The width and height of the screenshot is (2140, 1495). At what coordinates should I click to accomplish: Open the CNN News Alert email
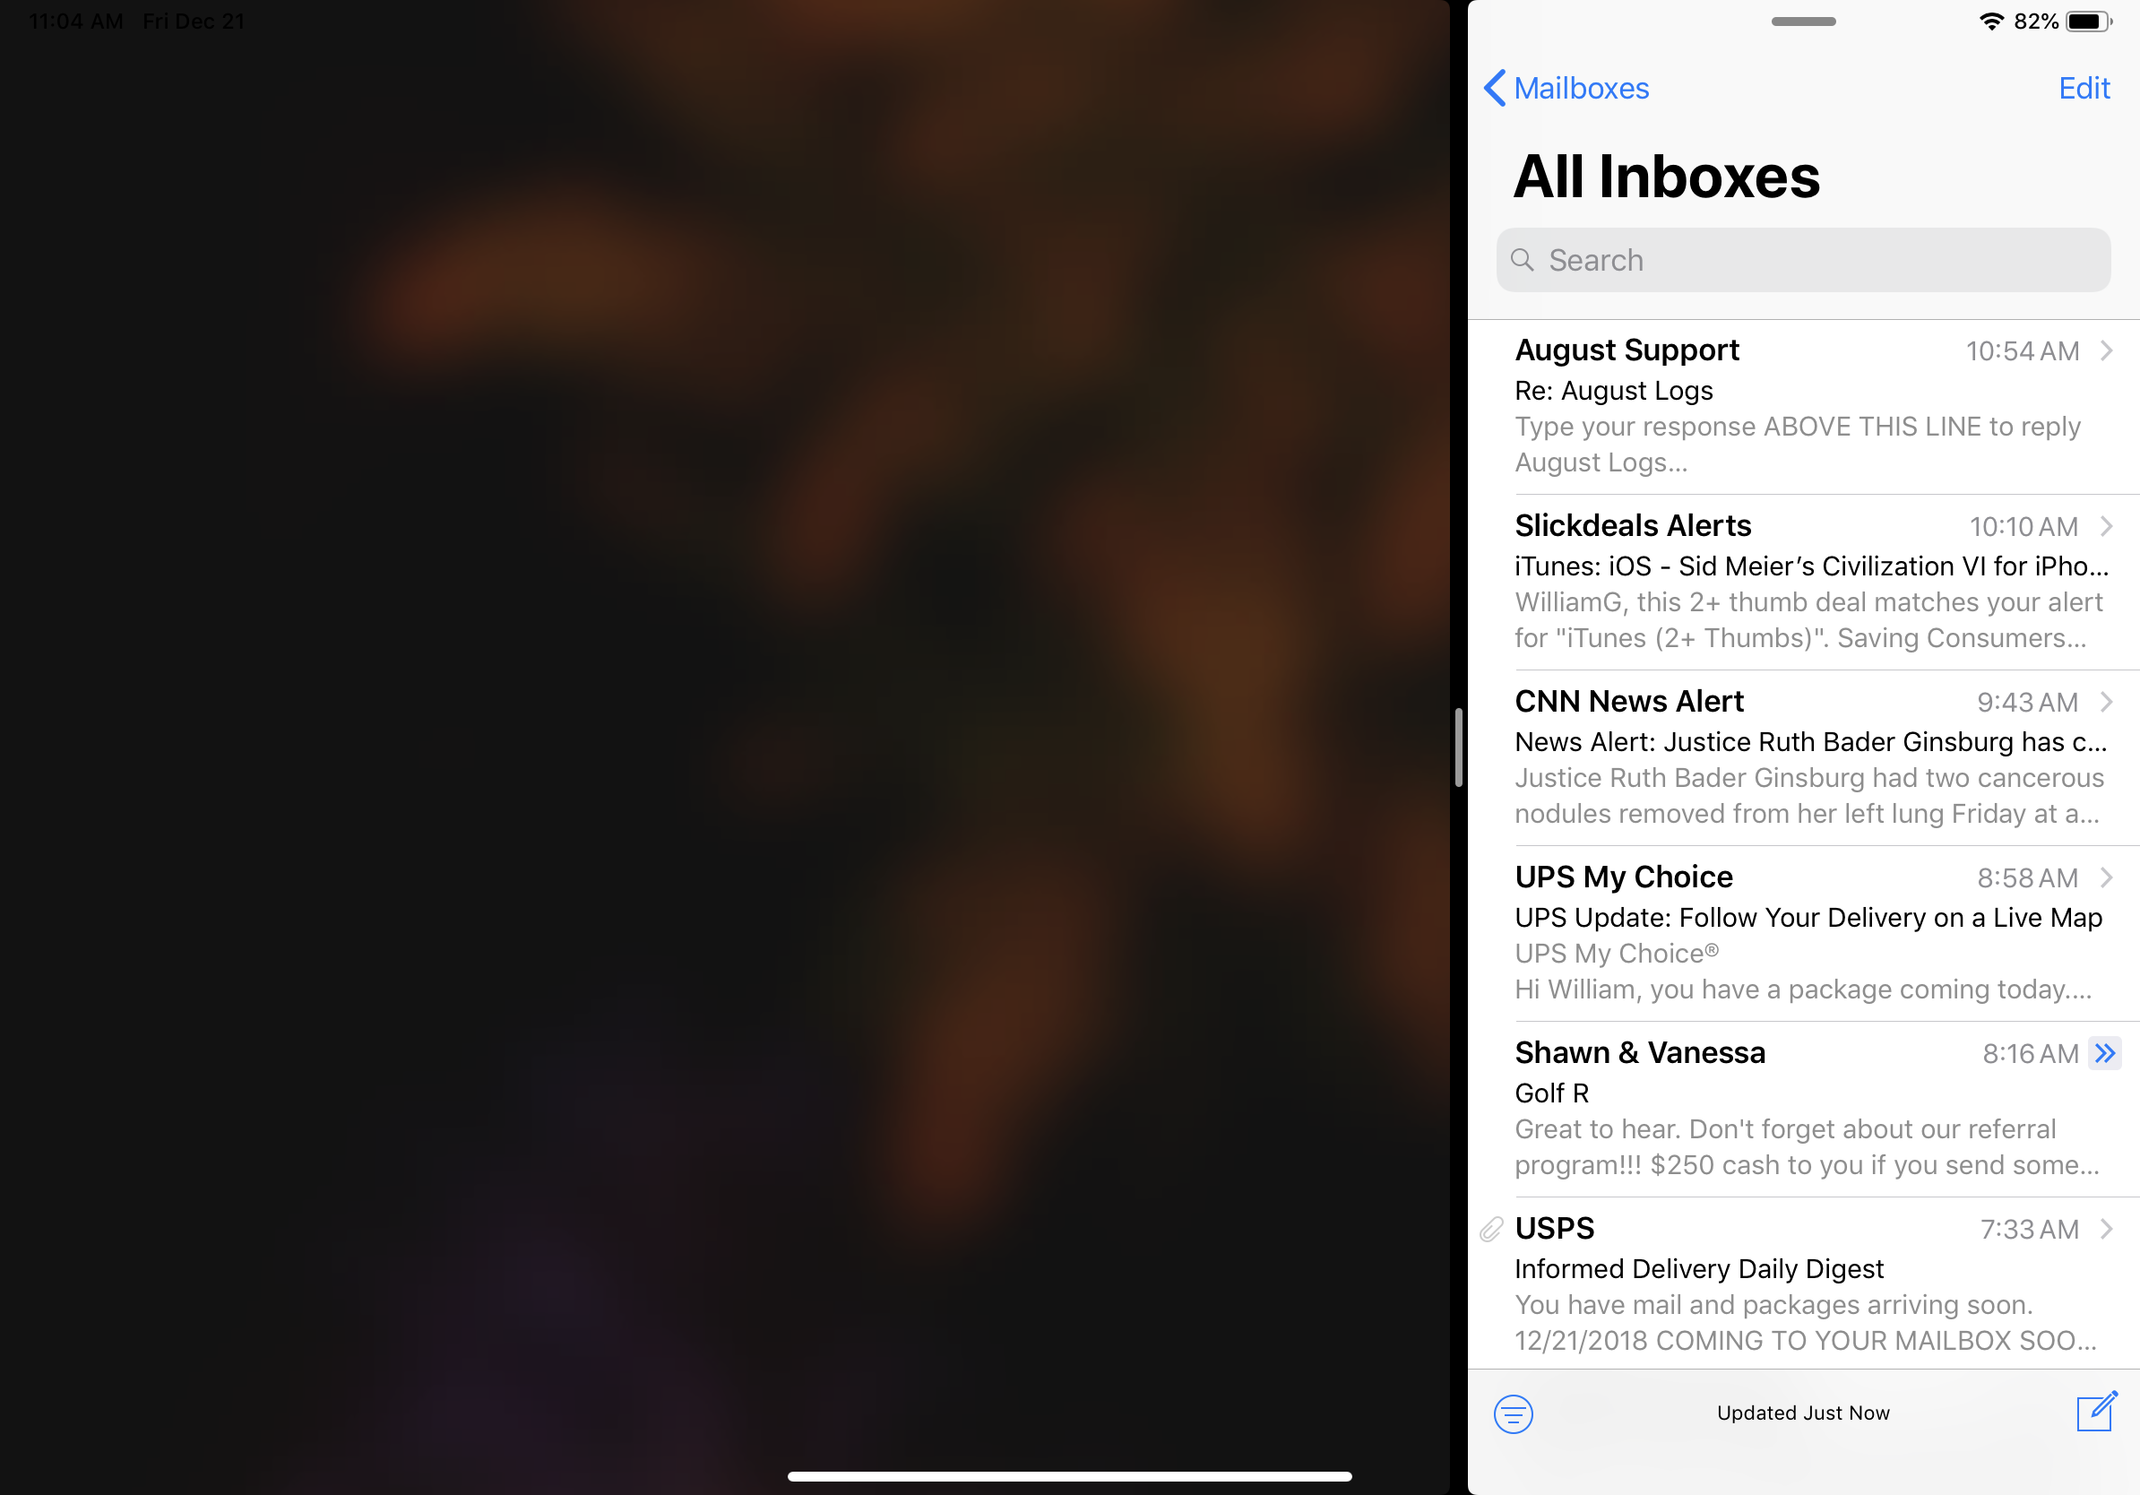tap(1802, 757)
